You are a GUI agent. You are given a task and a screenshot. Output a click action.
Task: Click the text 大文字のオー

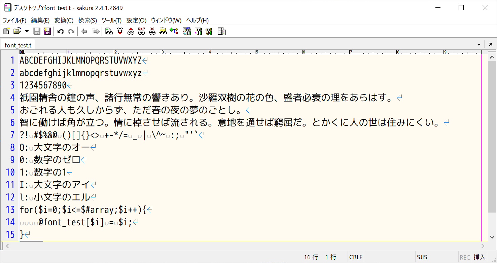tap(62, 148)
